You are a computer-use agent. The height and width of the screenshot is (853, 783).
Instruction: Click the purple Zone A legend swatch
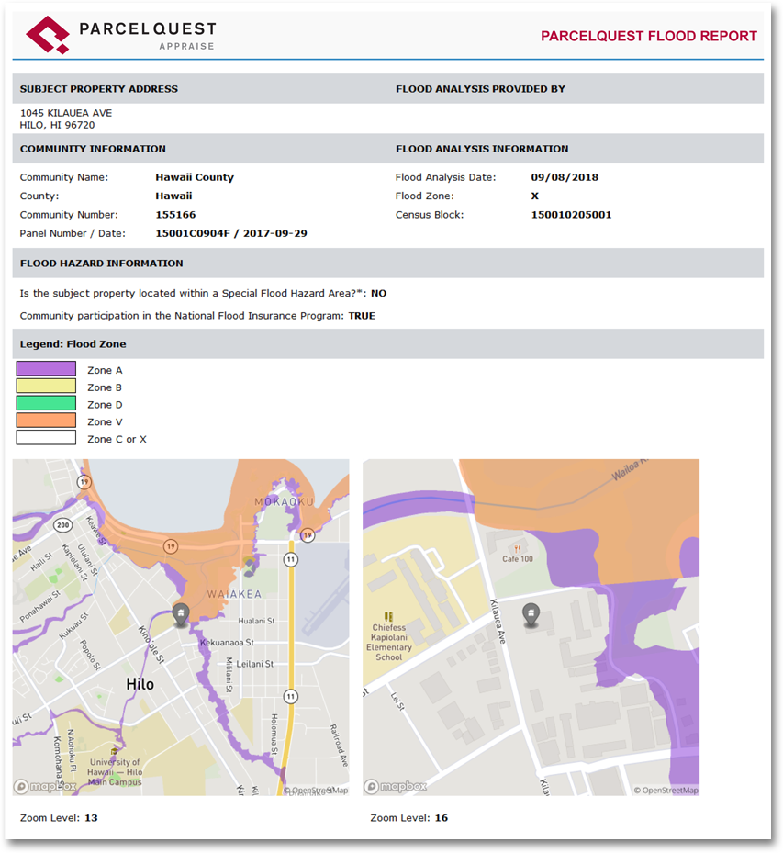46,369
